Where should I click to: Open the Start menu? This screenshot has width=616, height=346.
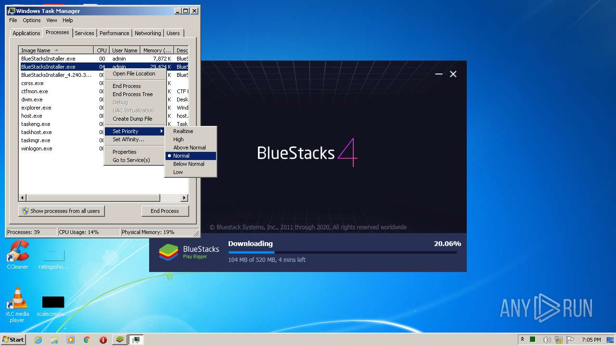(13, 340)
